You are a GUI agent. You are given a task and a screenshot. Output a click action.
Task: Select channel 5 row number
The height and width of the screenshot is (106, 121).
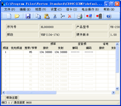6,68
